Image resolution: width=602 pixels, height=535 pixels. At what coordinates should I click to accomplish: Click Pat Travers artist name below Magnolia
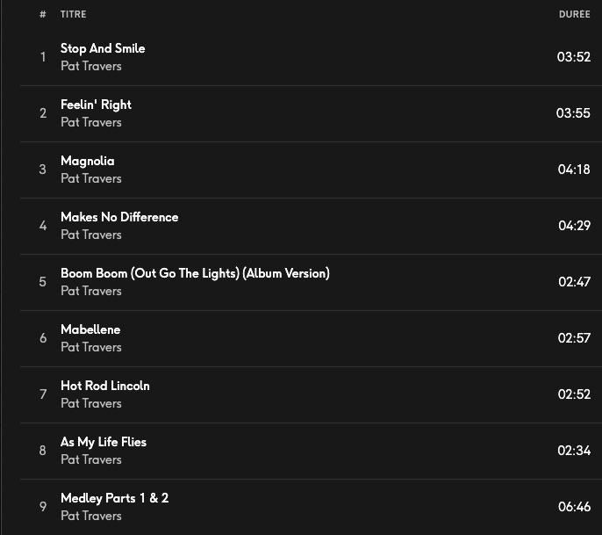click(x=90, y=178)
